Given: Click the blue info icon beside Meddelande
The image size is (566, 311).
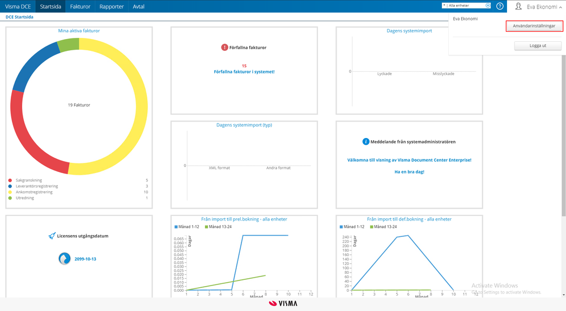Looking at the screenshot, I should 365,141.
